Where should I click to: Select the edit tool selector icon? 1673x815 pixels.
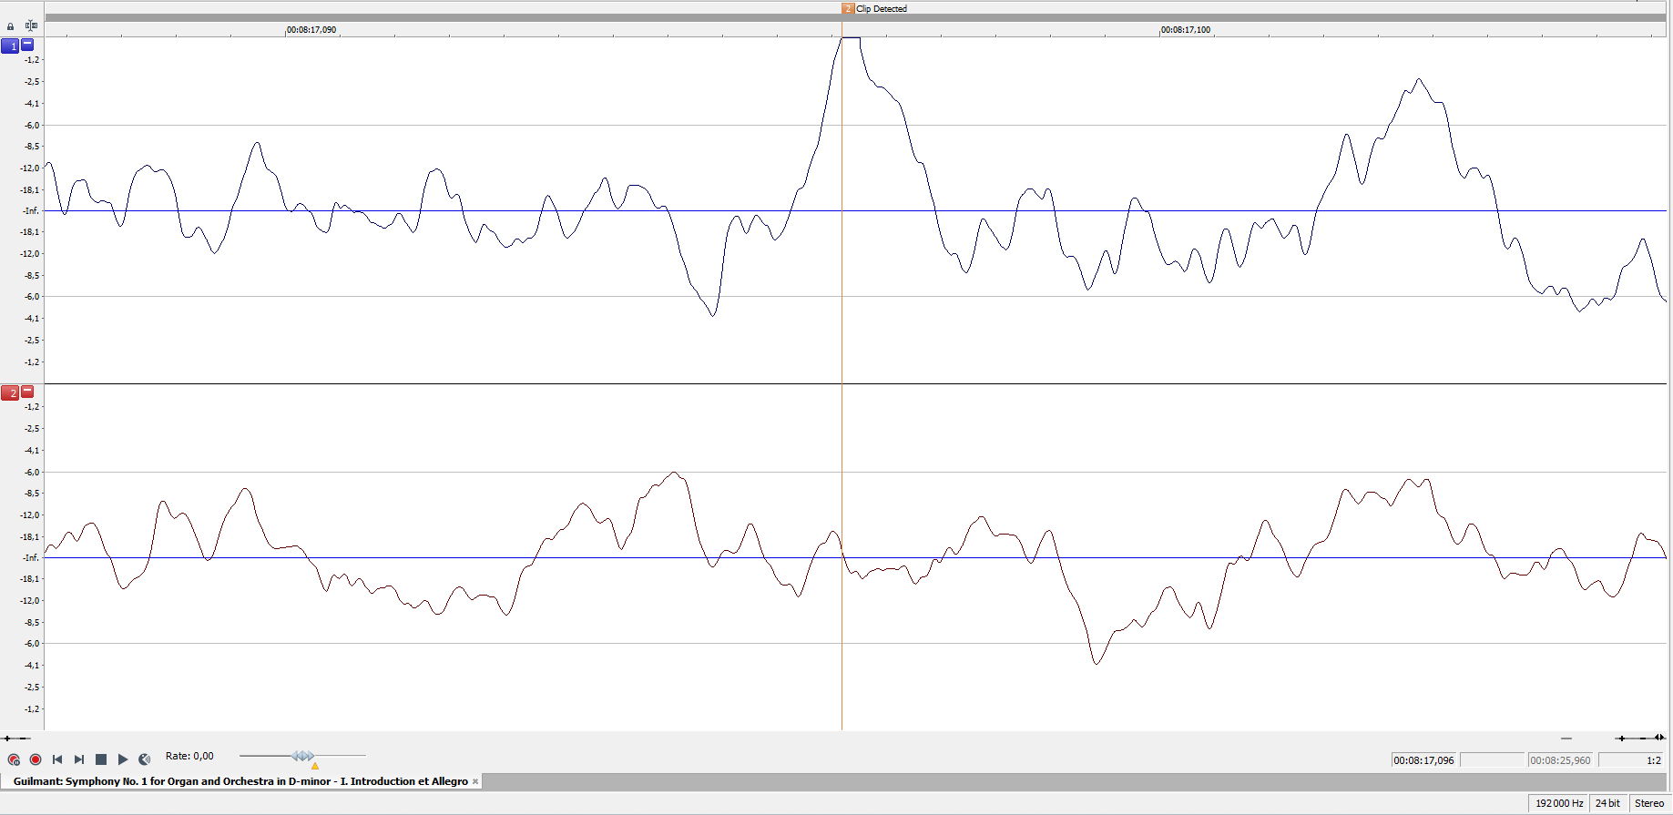pos(31,26)
